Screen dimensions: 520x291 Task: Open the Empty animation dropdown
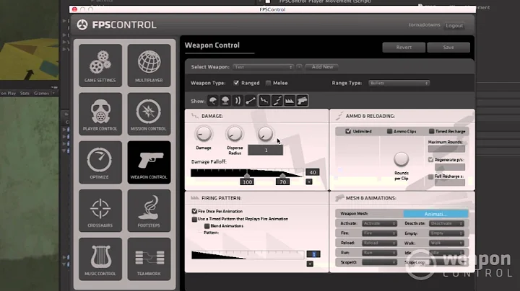coord(446,233)
